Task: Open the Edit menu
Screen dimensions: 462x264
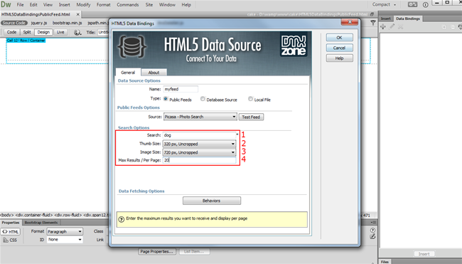Action: tap(33, 5)
